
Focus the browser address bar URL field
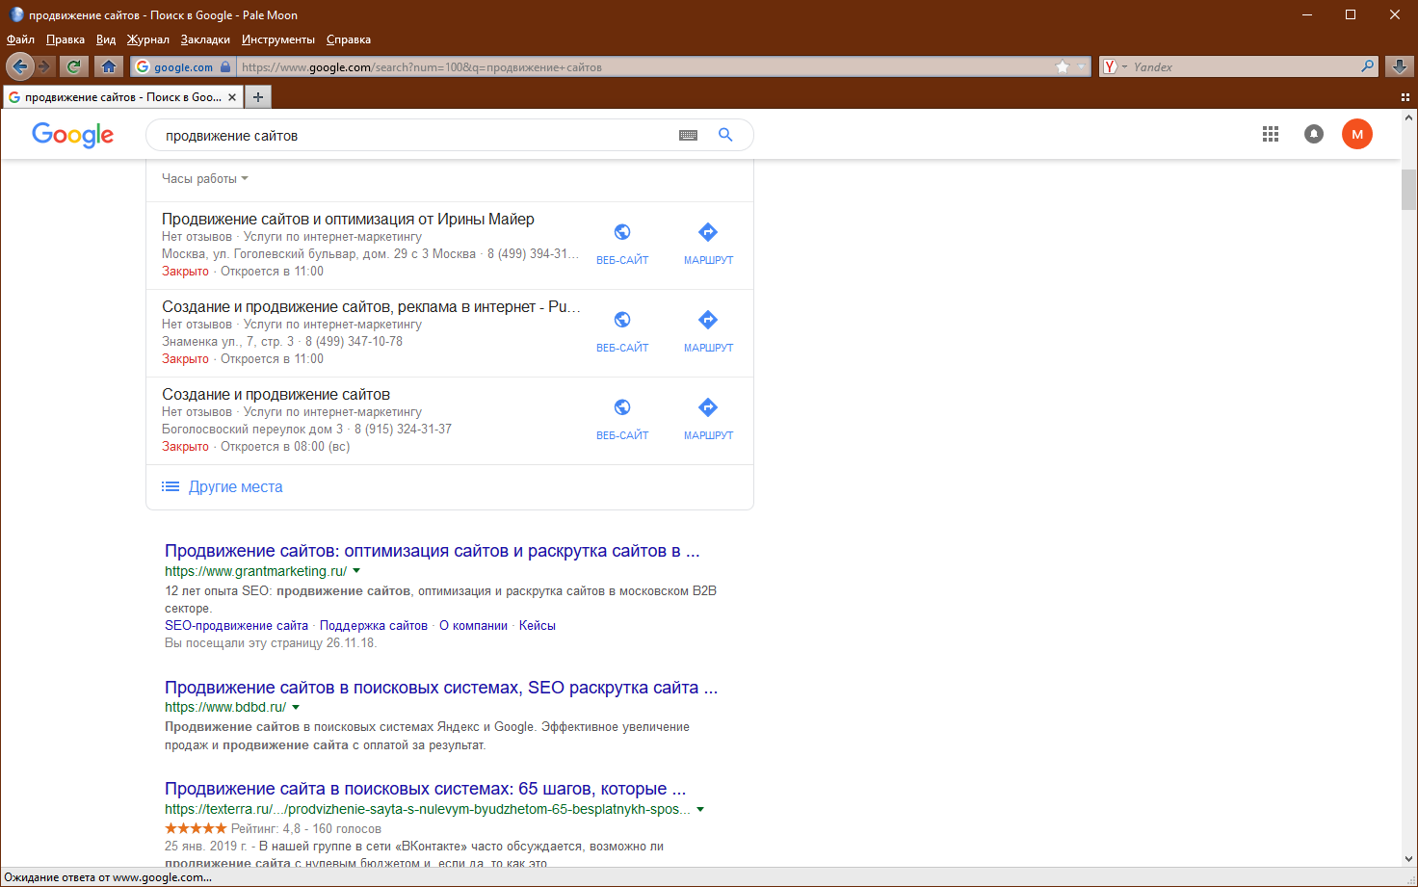pyautogui.click(x=643, y=67)
